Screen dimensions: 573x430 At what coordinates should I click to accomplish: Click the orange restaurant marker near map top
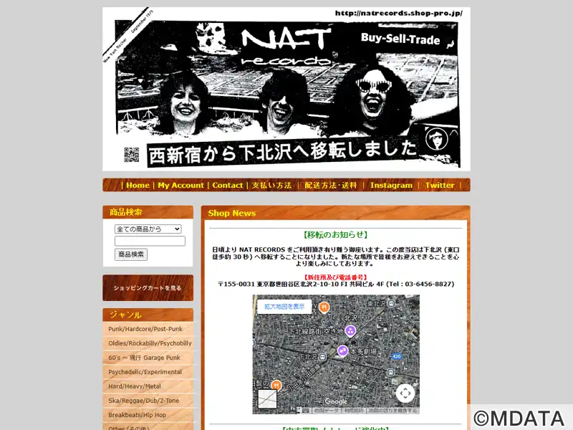click(x=324, y=307)
